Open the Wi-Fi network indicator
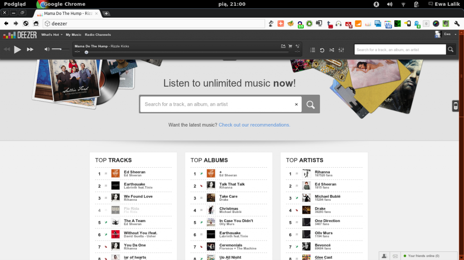The width and height of the screenshot is (464, 260). (403, 4)
